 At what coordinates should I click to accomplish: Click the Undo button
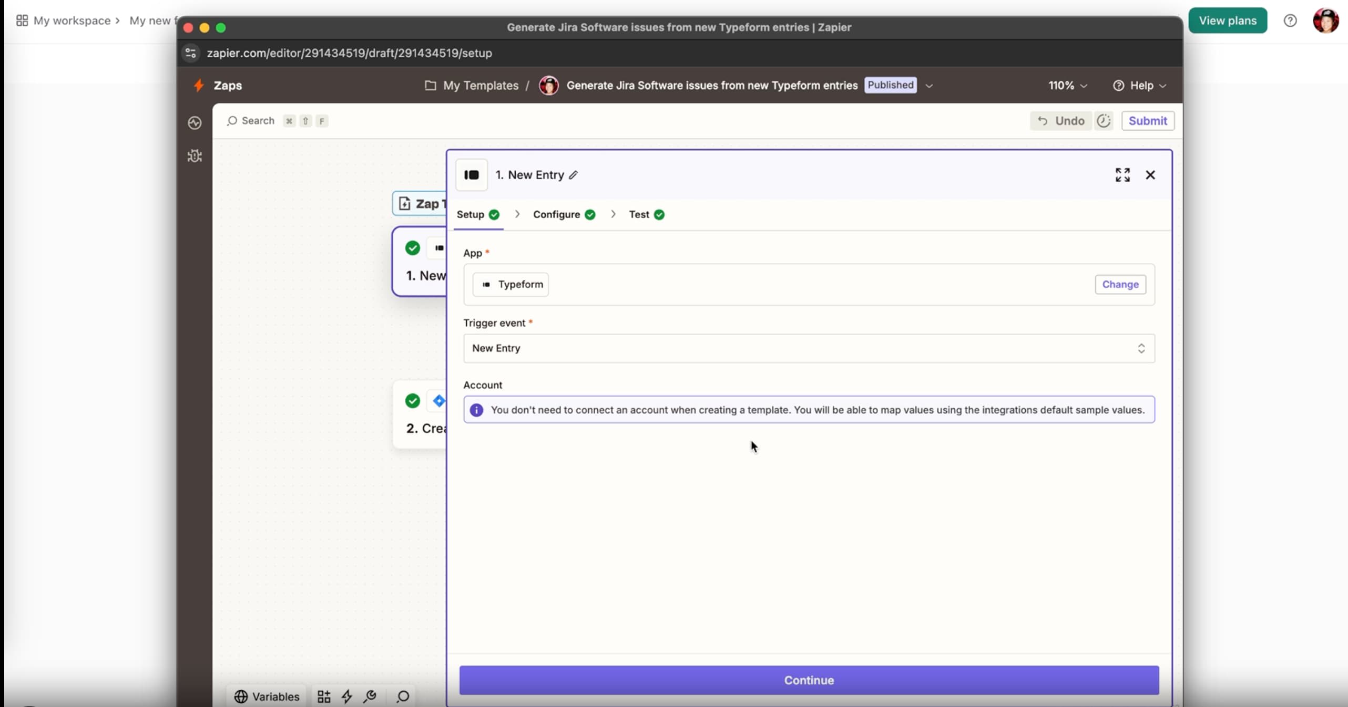coord(1061,121)
